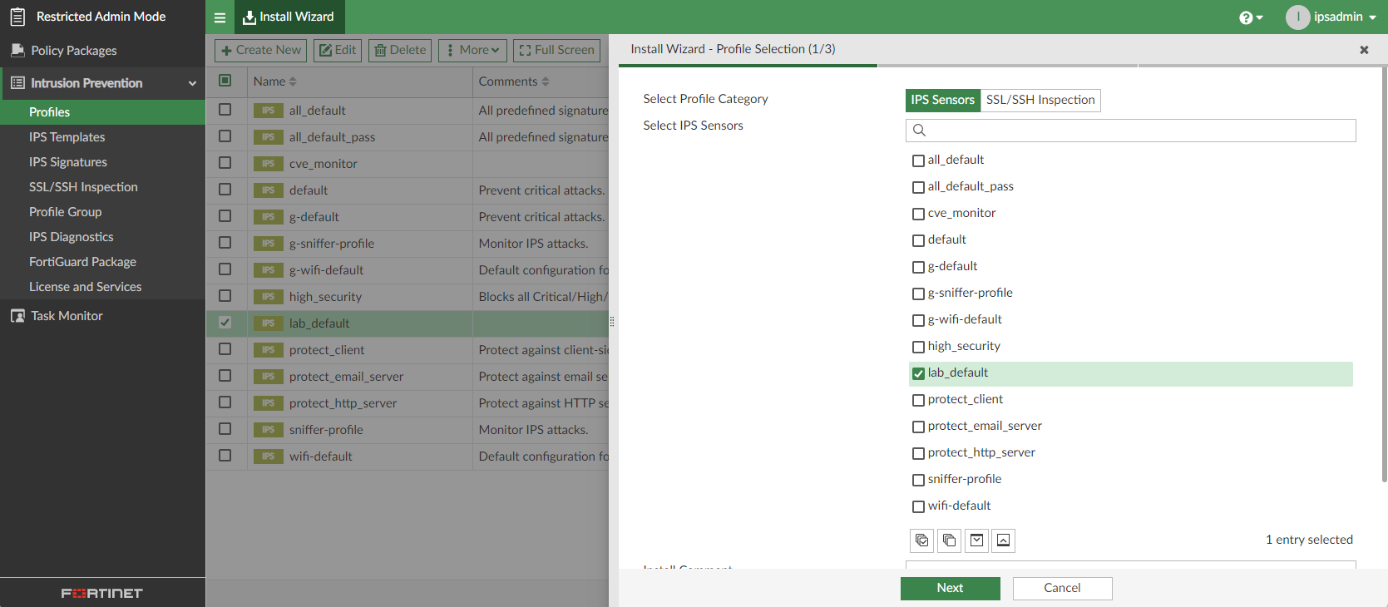Select the IPS Sensors category tab
Image resolution: width=1388 pixels, height=607 pixels.
942,100
